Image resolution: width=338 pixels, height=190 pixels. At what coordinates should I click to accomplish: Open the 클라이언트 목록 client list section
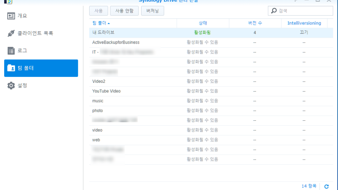pos(41,33)
